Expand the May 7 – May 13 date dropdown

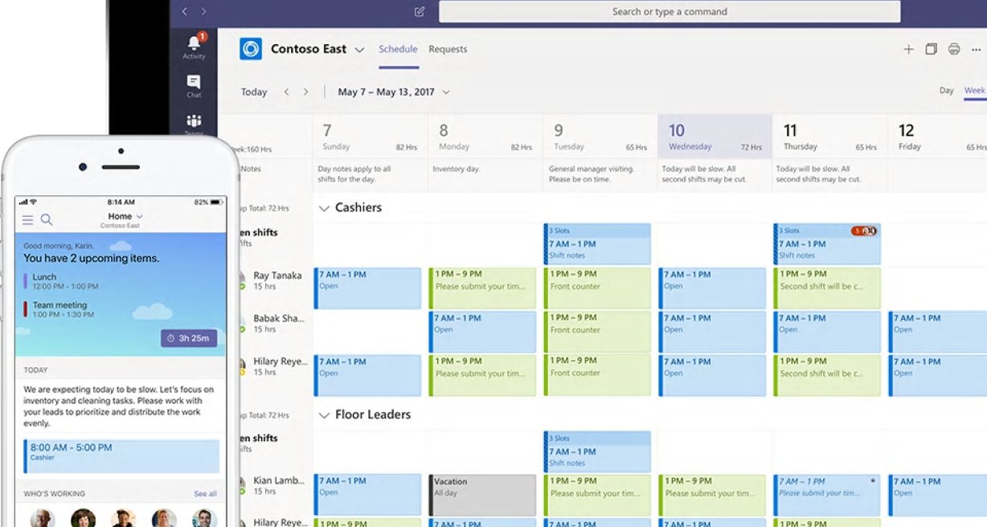tap(447, 92)
